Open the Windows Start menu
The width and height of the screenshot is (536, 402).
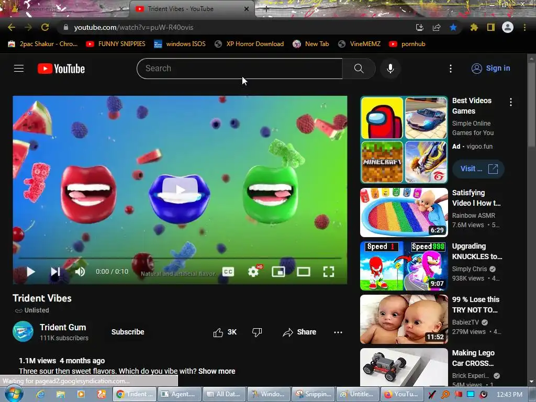13,394
